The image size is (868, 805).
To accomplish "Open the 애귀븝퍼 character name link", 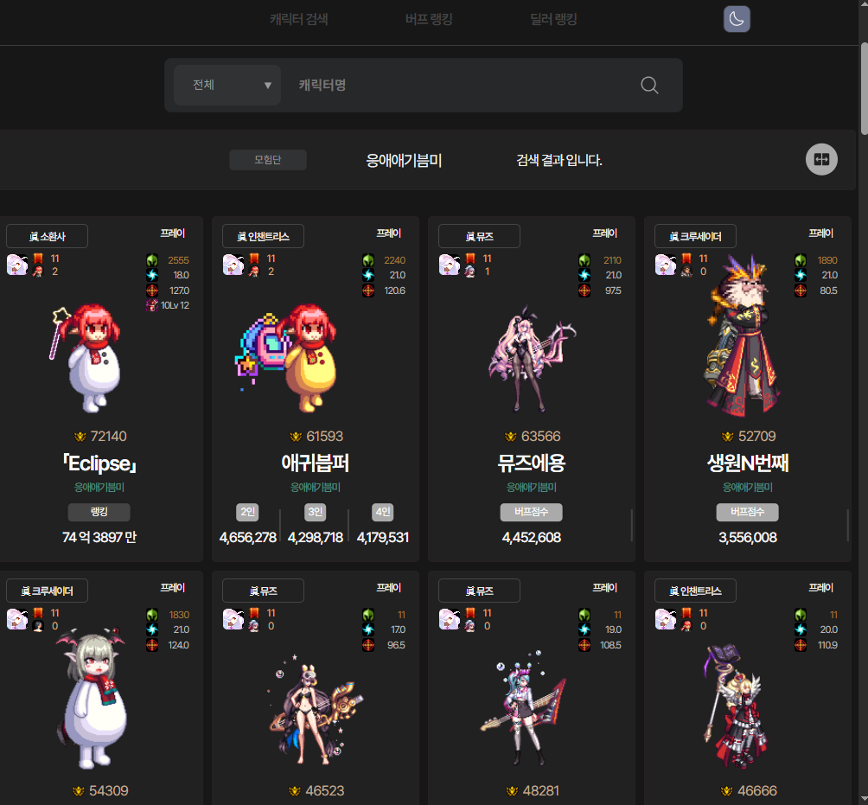I will [315, 463].
